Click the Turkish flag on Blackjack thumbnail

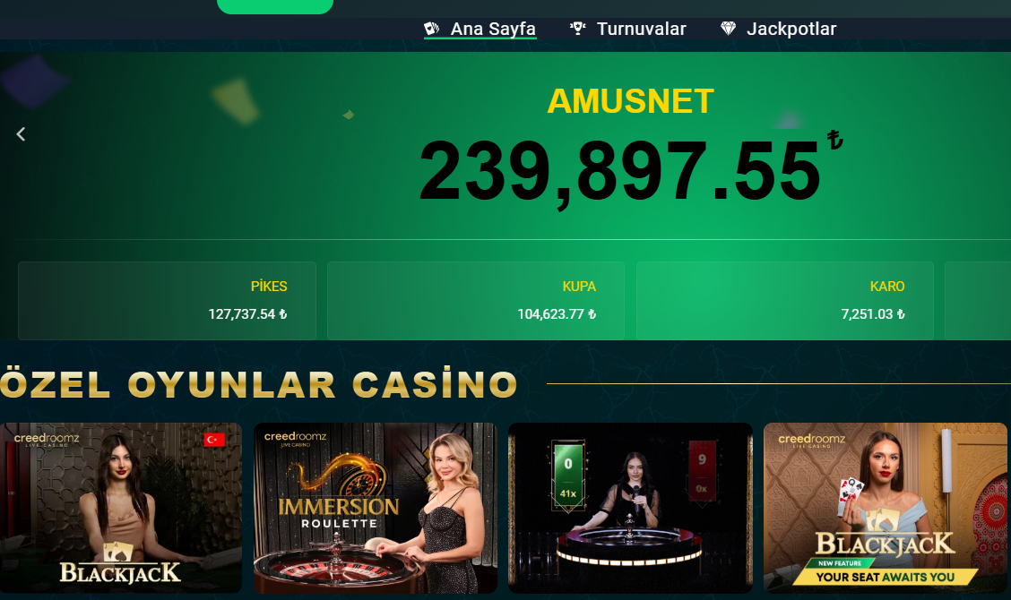pos(214,440)
